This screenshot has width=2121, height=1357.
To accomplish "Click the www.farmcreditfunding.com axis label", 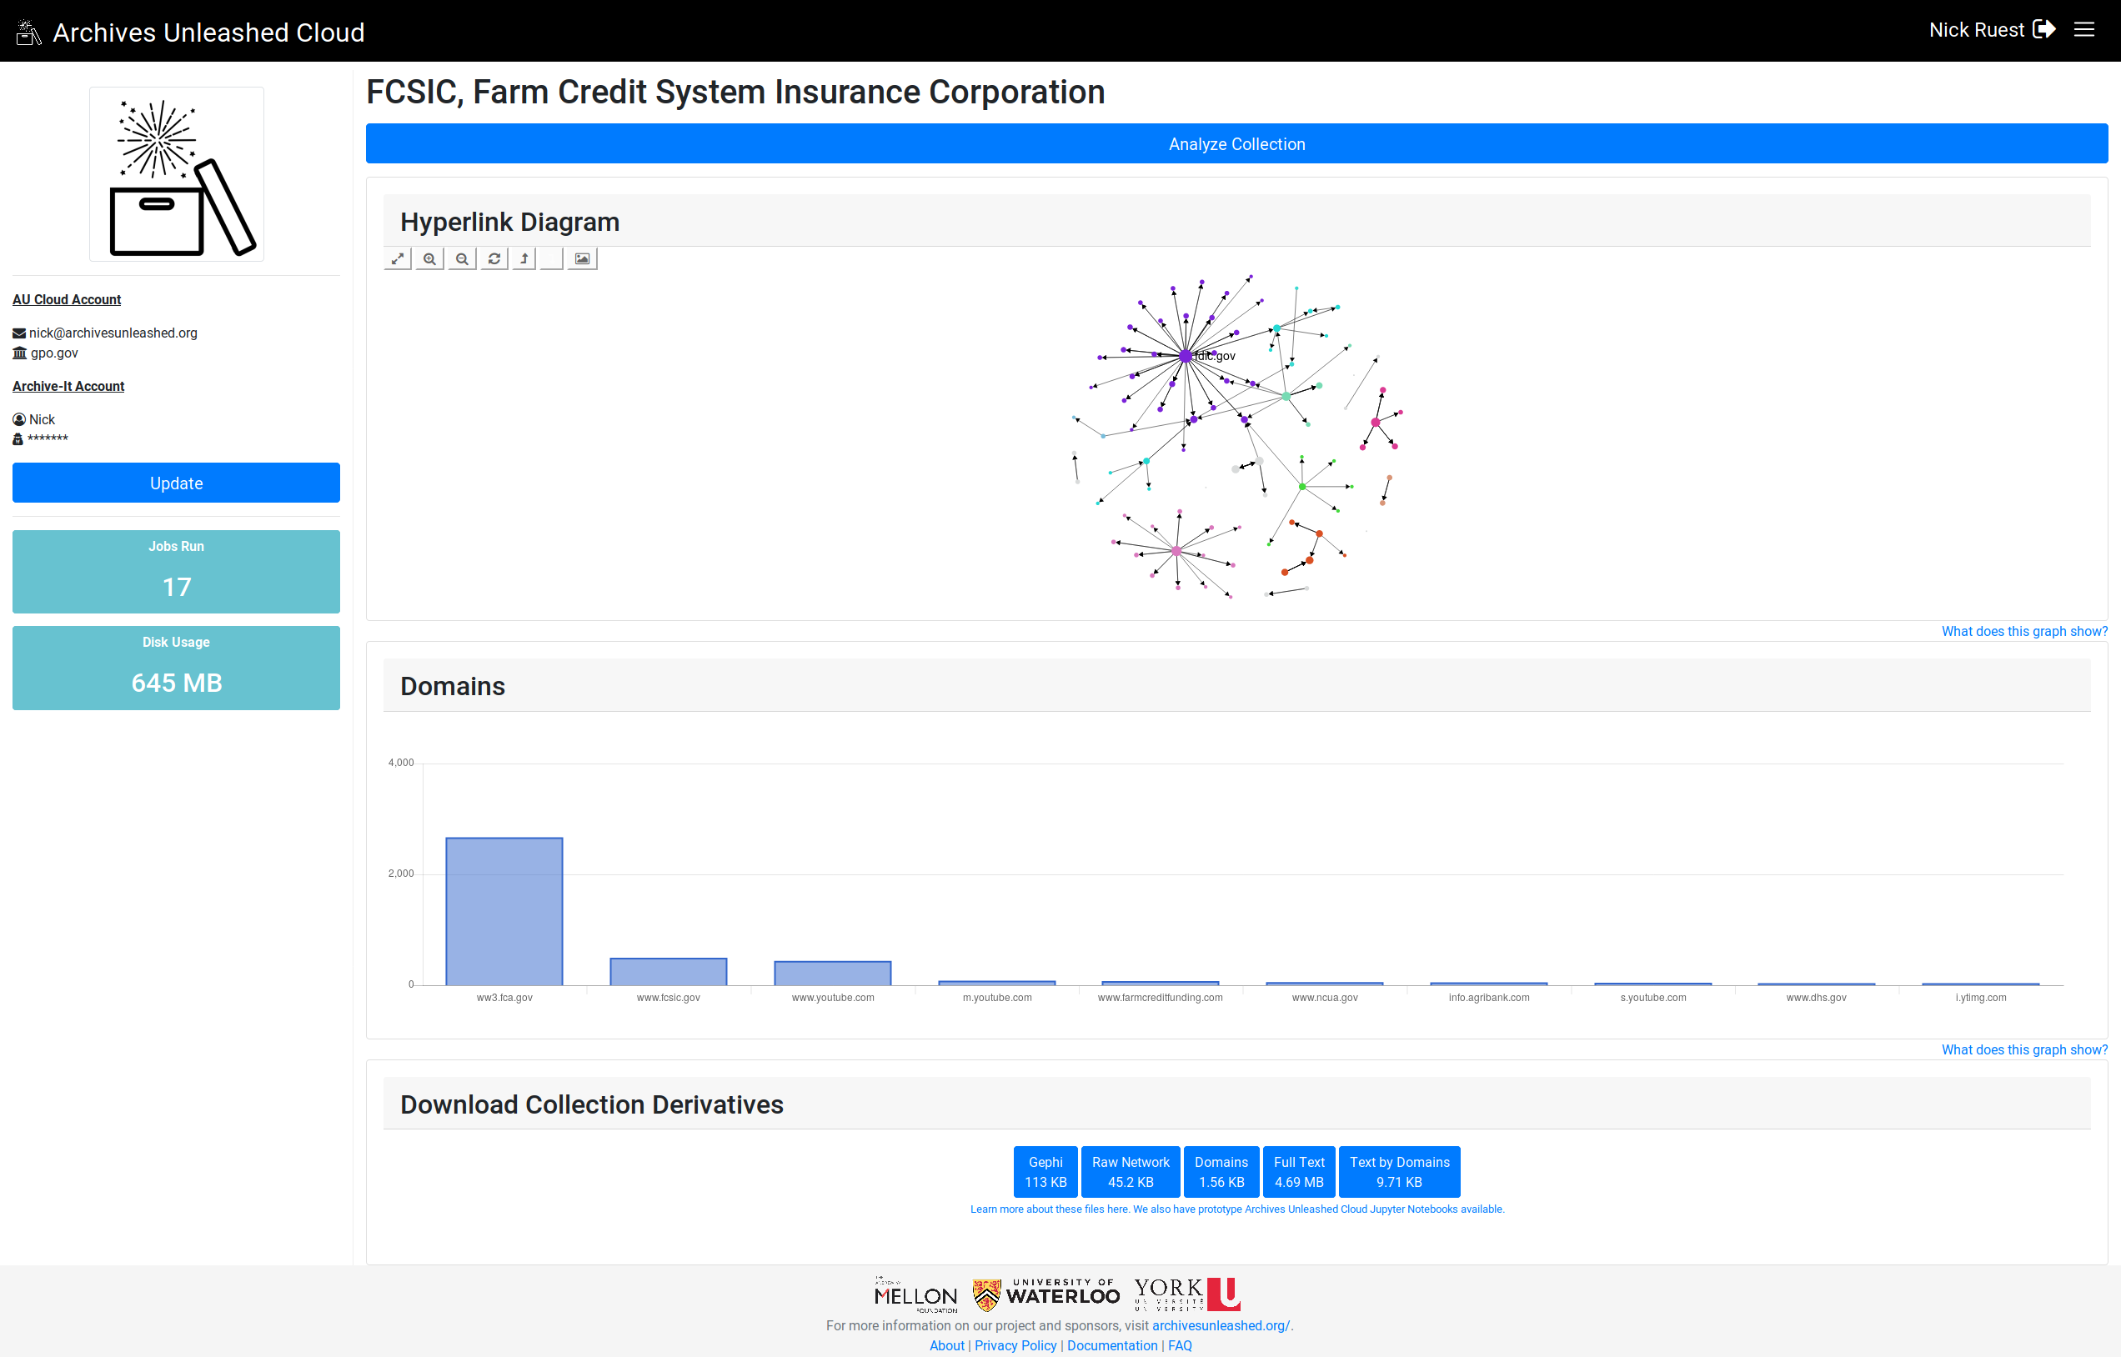I will click(x=1160, y=998).
